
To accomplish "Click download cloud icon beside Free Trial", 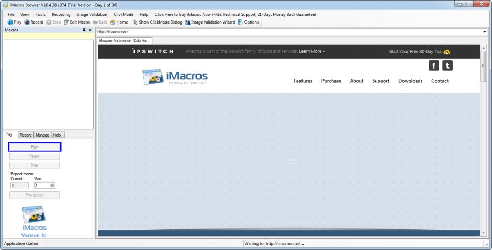I will pyautogui.click(x=447, y=52).
